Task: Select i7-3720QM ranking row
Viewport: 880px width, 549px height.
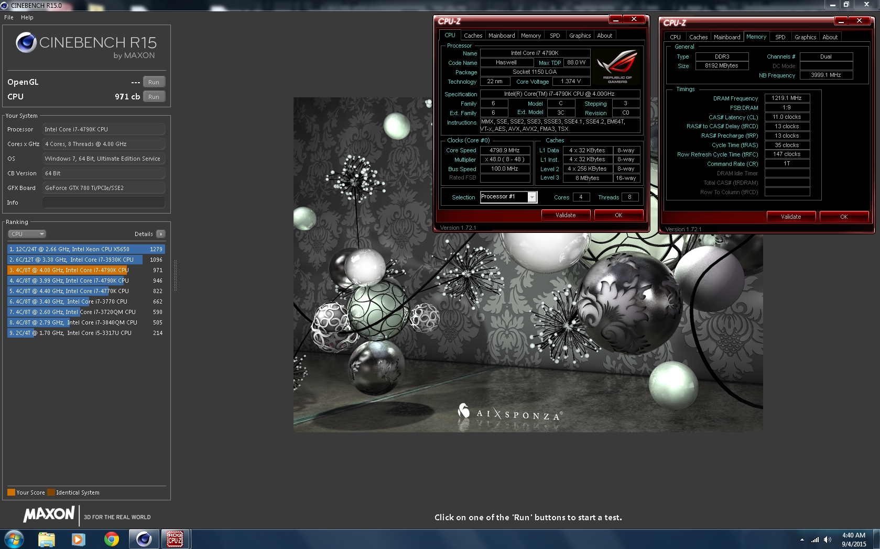Action: coord(86,312)
